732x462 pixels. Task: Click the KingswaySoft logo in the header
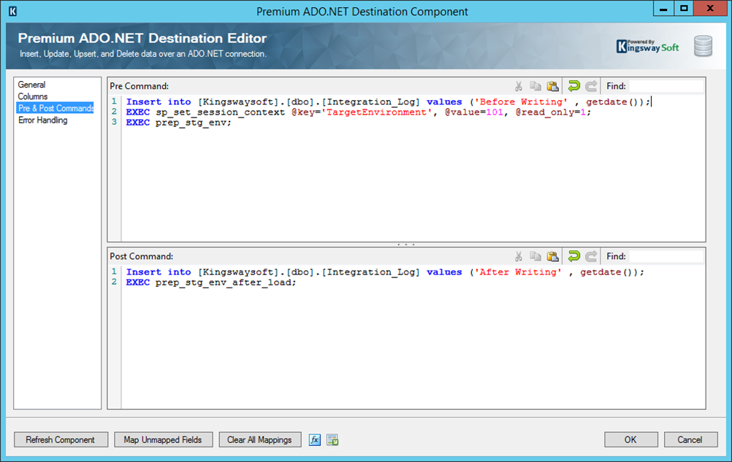point(647,45)
